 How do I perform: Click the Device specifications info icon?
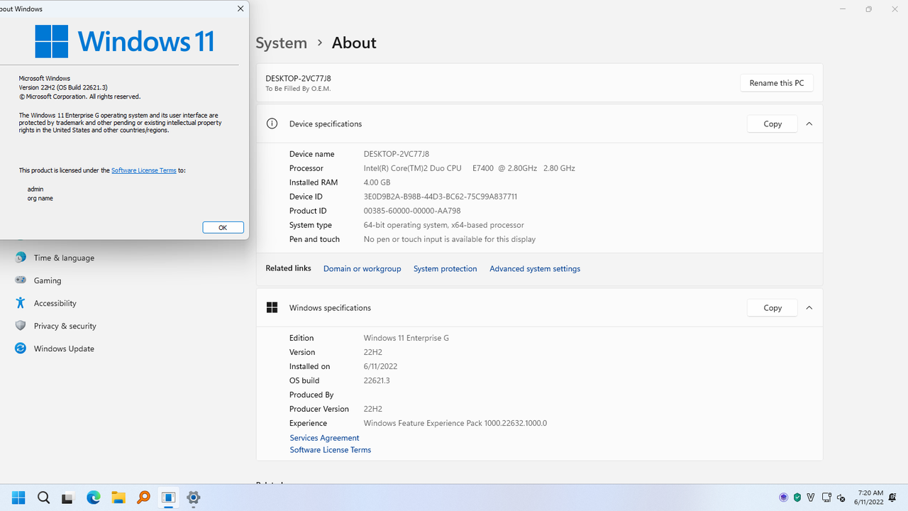(x=272, y=123)
